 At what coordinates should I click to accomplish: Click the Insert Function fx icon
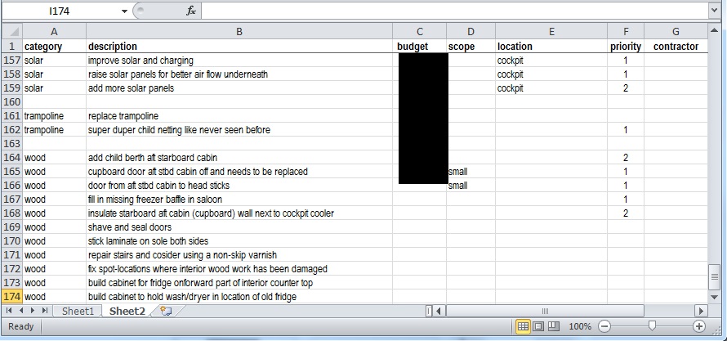(191, 11)
